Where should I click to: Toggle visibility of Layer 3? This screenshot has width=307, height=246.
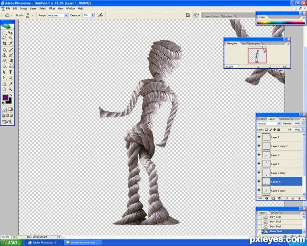click(x=259, y=155)
